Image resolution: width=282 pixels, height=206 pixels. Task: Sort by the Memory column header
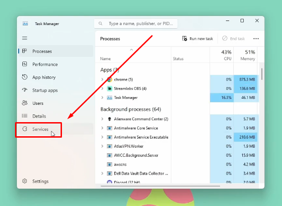pos(245,55)
